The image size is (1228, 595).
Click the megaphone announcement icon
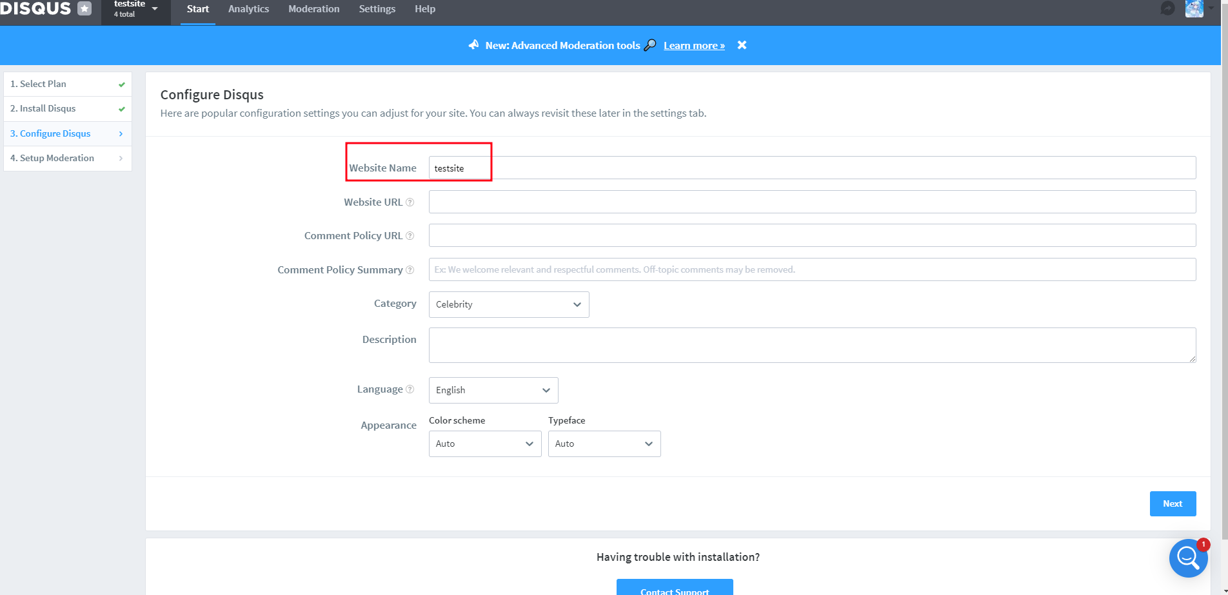coord(474,44)
